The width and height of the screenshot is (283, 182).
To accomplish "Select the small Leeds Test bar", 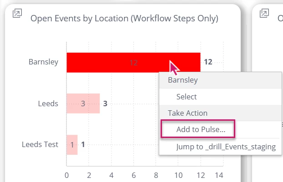I will (x=72, y=145).
